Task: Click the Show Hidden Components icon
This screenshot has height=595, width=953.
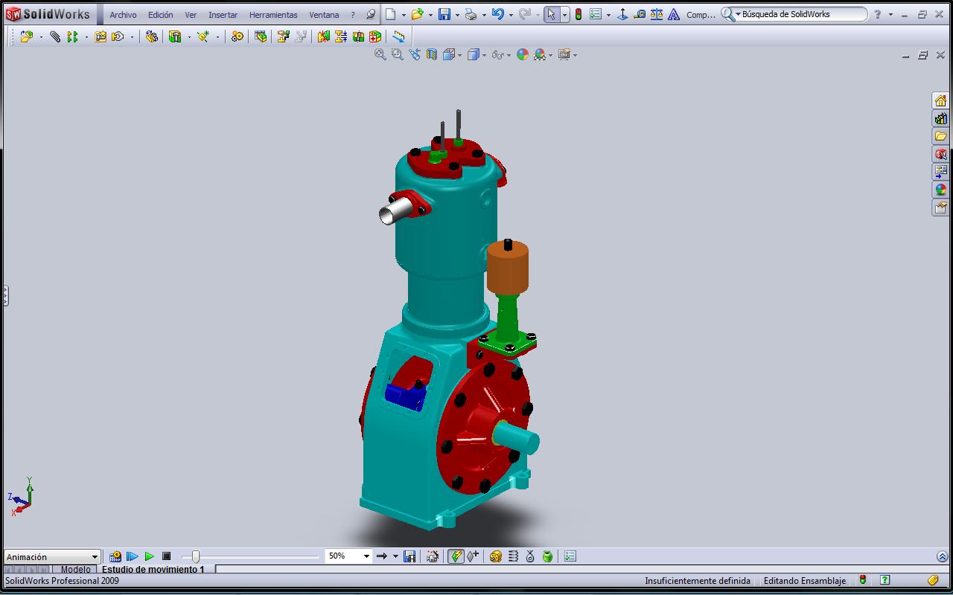Action: coord(152,36)
